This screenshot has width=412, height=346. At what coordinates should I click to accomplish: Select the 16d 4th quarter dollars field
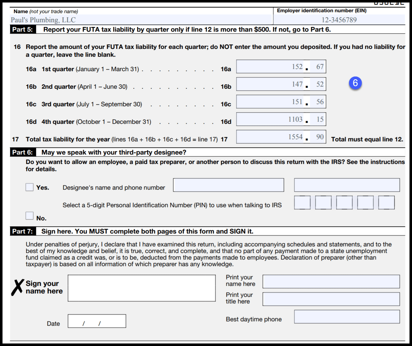[270, 119]
